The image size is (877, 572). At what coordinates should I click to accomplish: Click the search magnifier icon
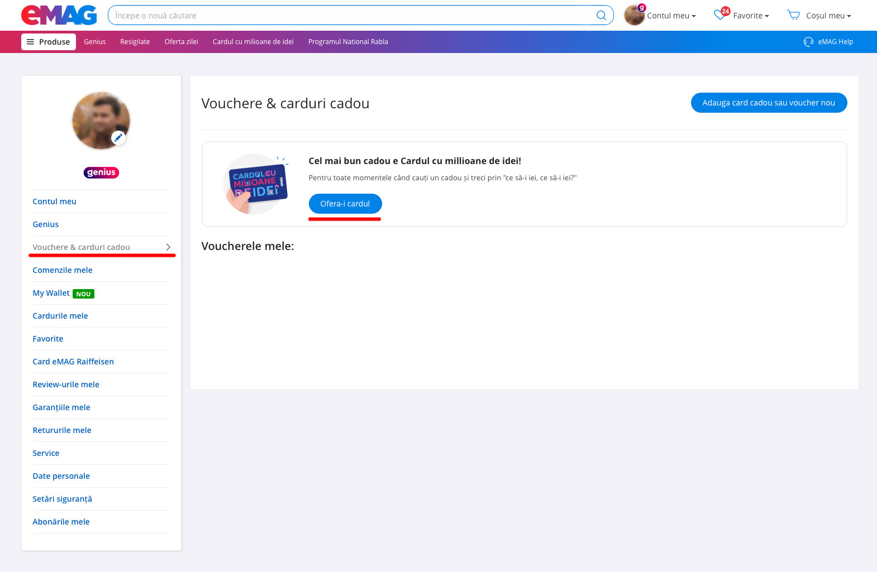point(601,16)
